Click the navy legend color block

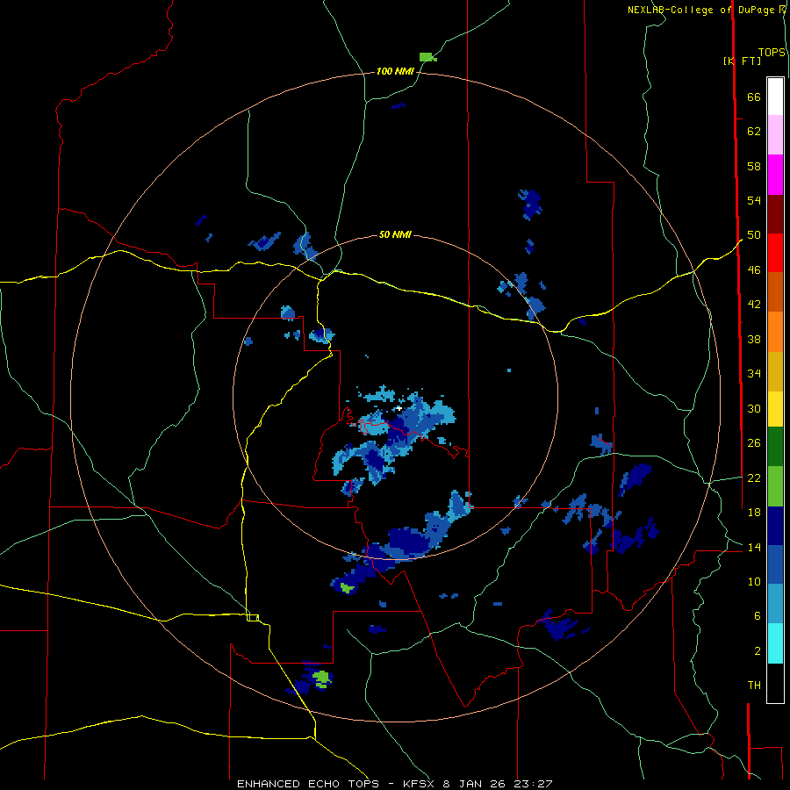775,526
